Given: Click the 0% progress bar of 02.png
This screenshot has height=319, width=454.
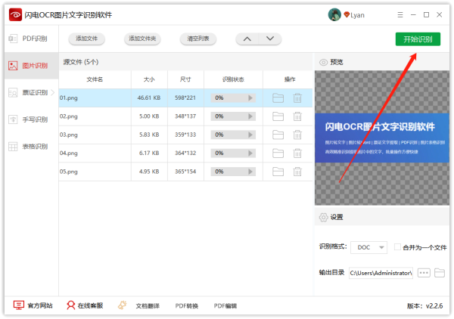Looking at the screenshot, I should 233,116.
